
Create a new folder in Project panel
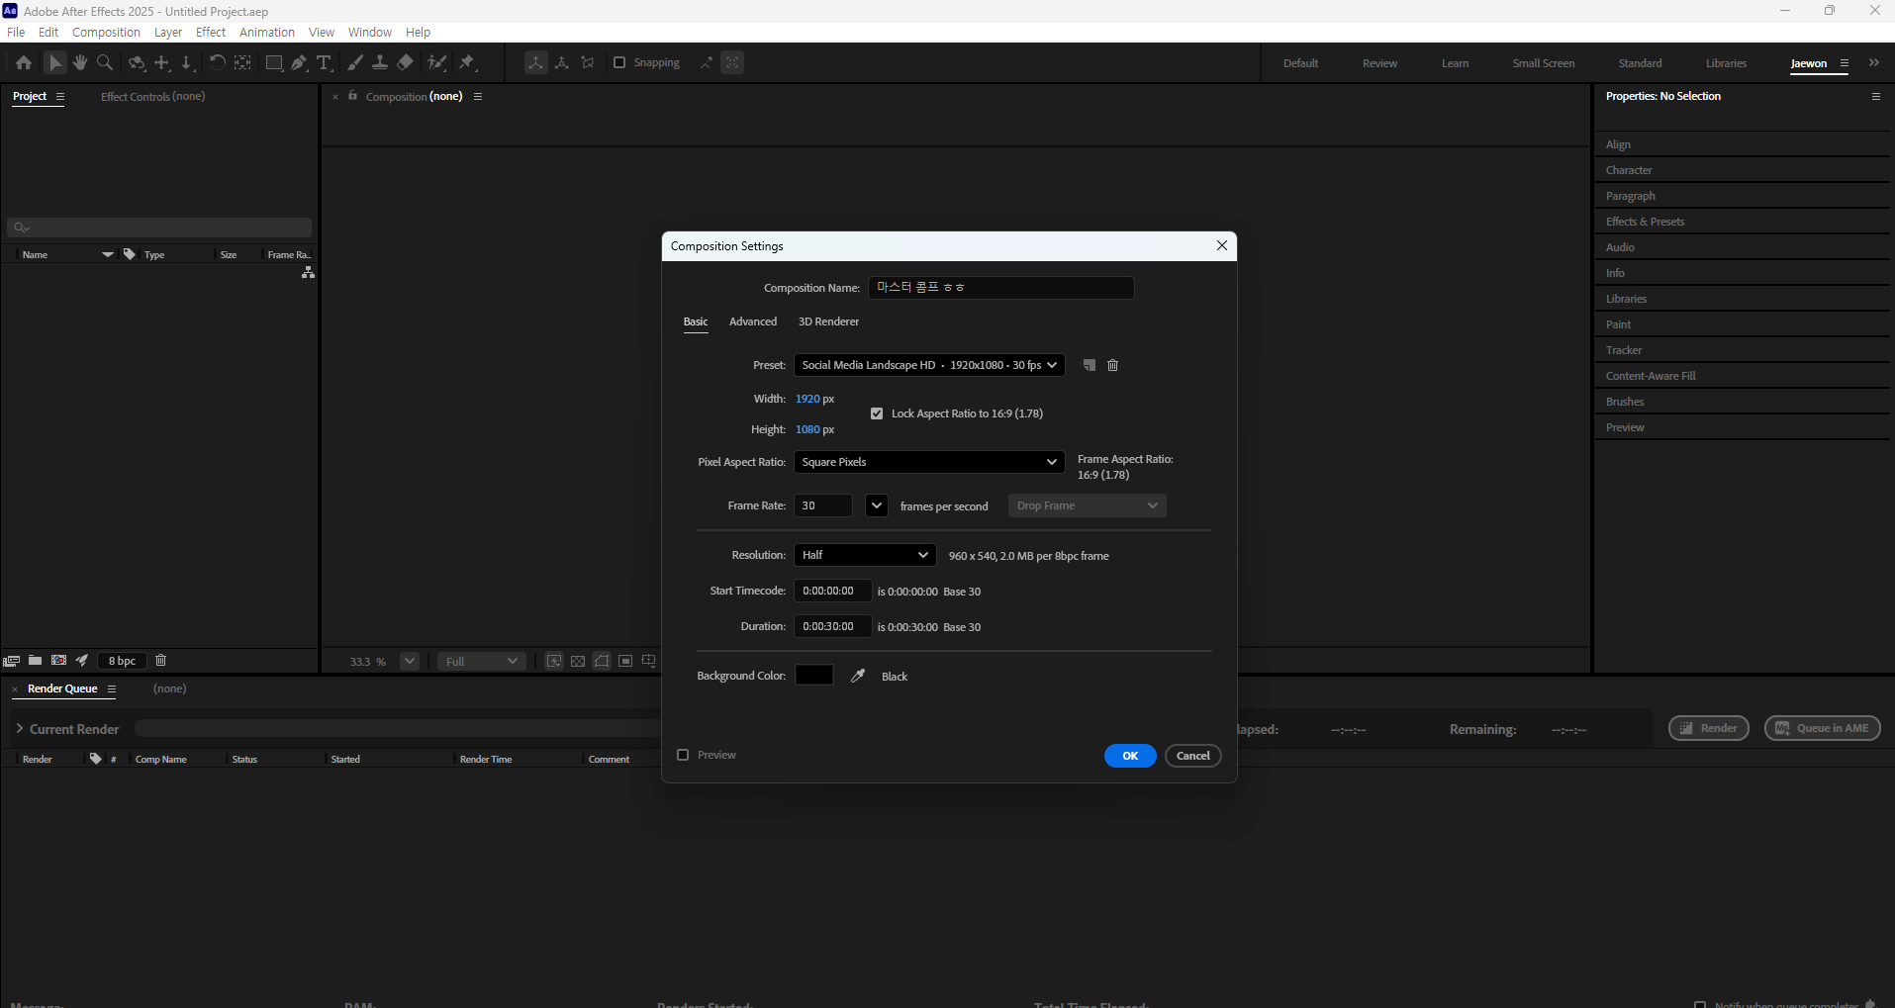point(36,661)
